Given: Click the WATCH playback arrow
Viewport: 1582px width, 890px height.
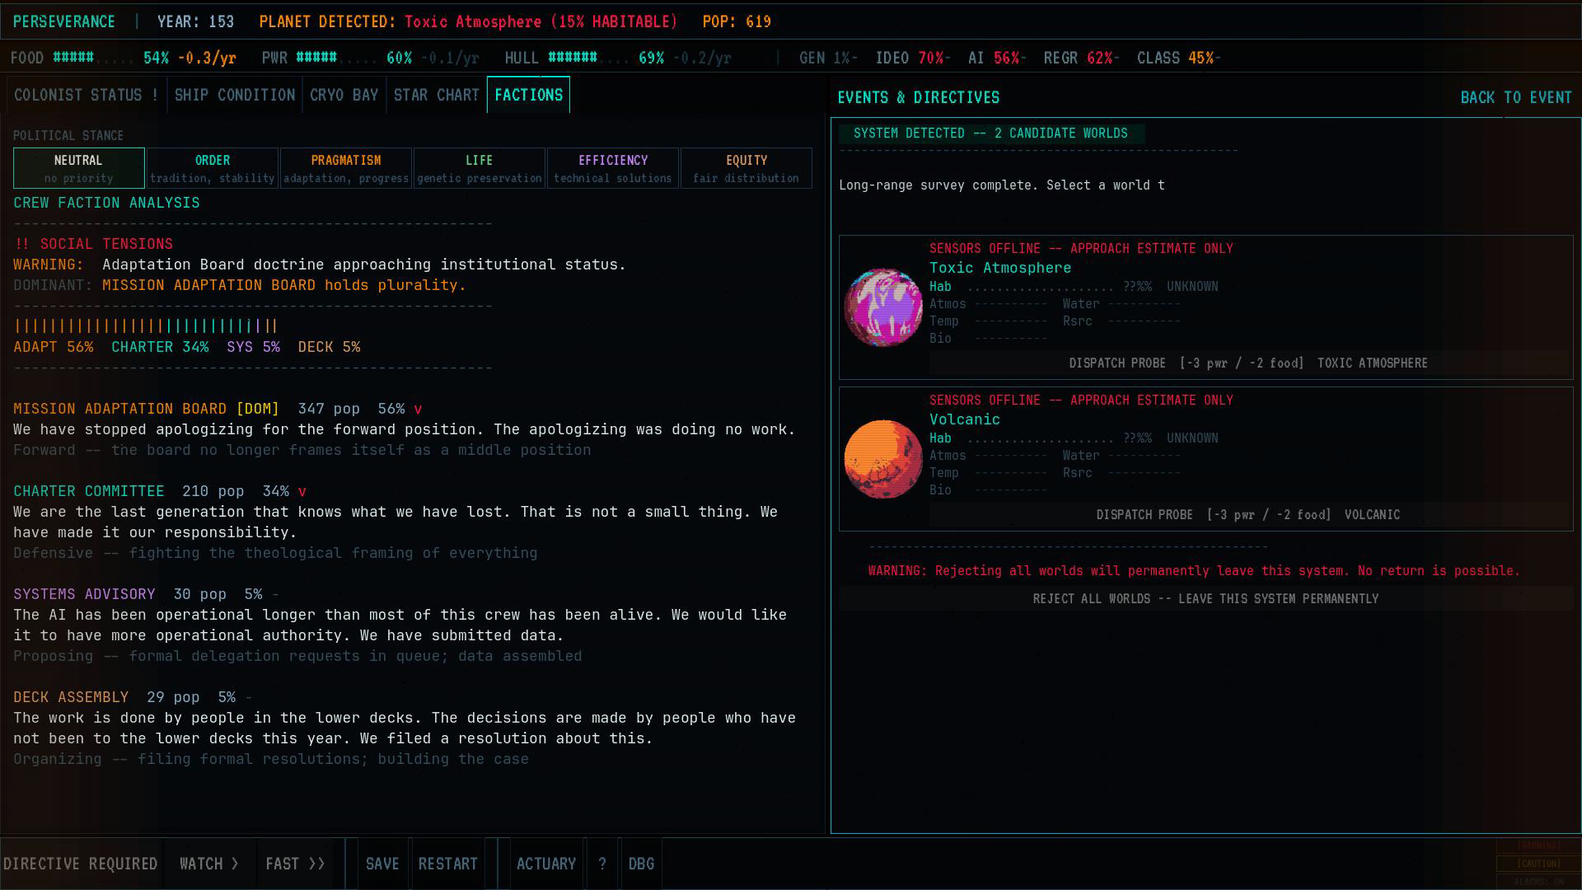Looking at the screenshot, I should tap(209, 864).
